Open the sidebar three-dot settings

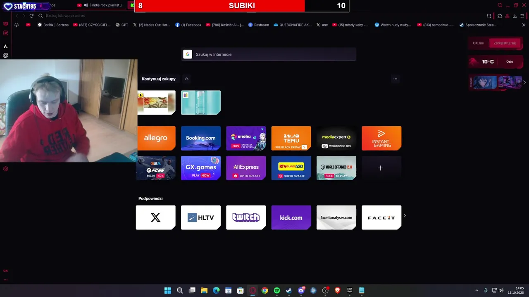pos(6,280)
